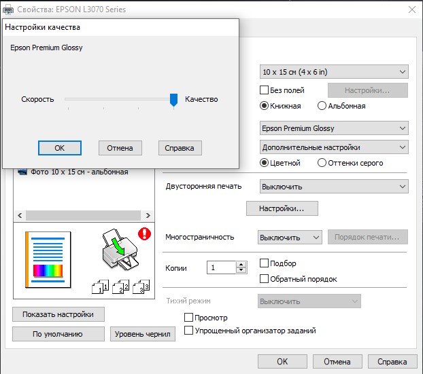Click the quality slider thumb
This screenshot has height=374, width=423.
[173, 100]
